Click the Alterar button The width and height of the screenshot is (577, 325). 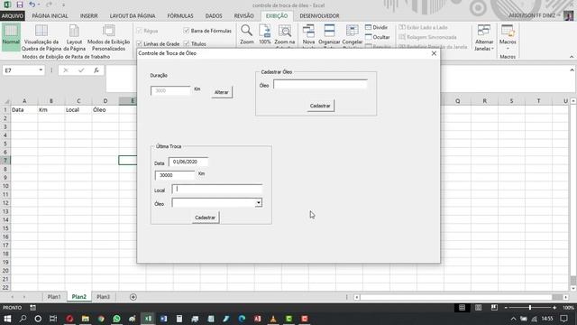[x=222, y=92]
